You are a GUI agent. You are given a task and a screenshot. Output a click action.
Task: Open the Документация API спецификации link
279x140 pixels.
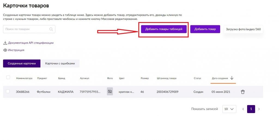tap(31, 43)
